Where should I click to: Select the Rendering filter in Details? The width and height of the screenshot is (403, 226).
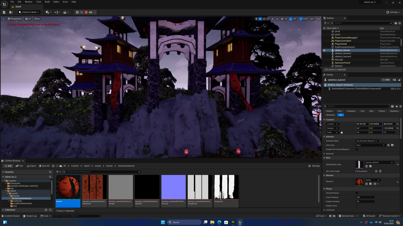click(394, 111)
